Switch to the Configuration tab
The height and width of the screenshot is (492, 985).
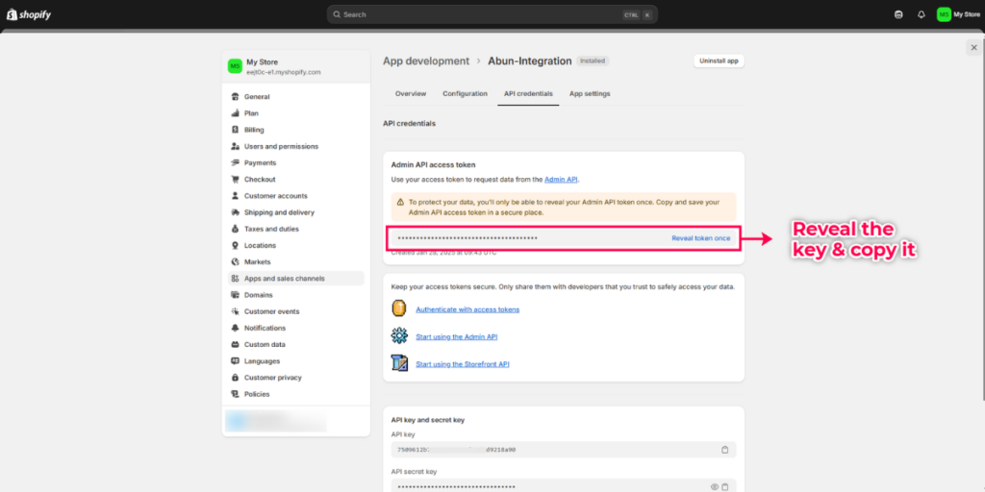(x=465, y=93)
